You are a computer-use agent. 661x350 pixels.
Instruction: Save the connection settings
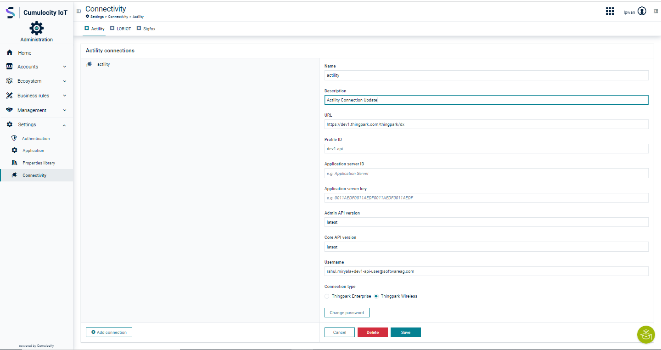[406, 332]
